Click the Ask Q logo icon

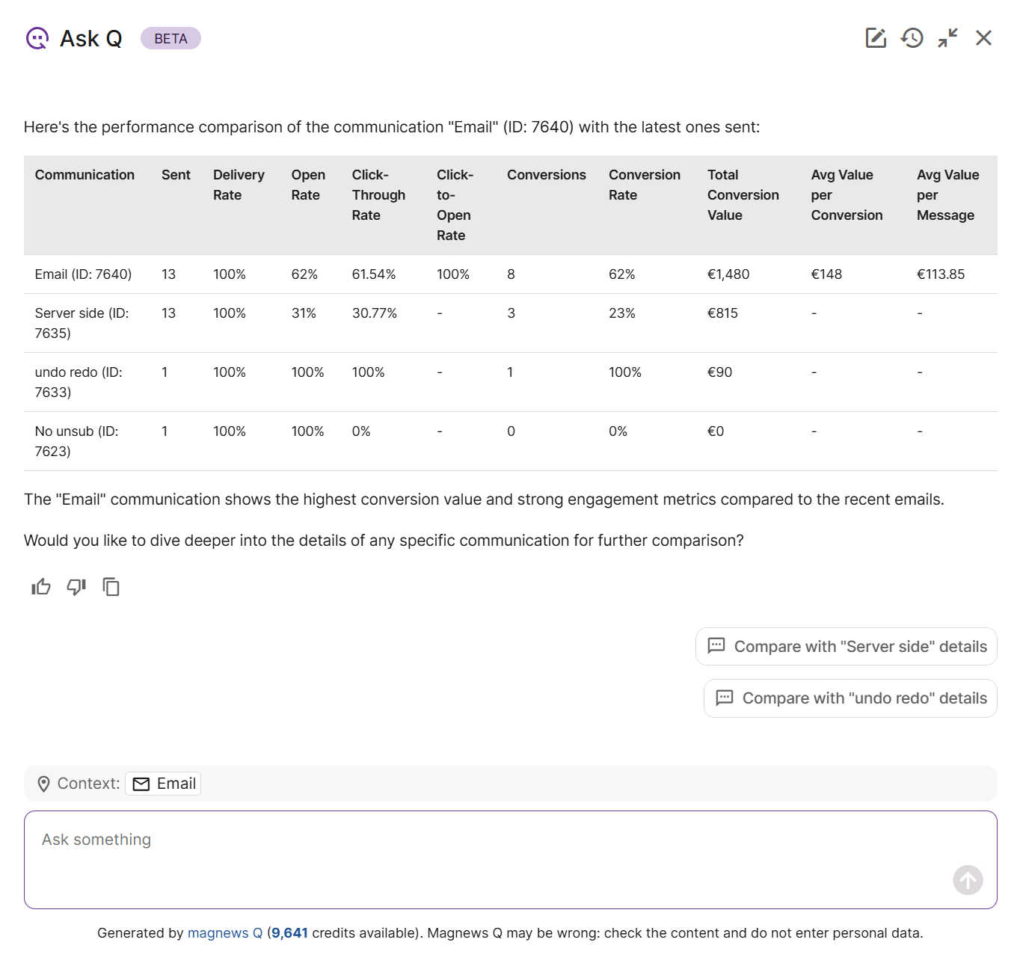click(x=37, y=38)
